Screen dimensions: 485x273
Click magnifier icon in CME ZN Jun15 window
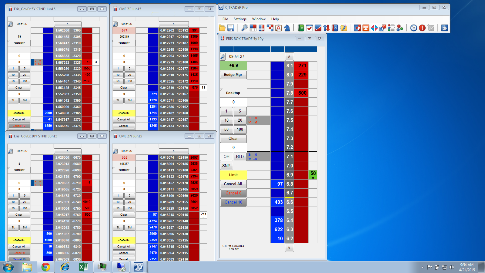(x=115, y=151)
